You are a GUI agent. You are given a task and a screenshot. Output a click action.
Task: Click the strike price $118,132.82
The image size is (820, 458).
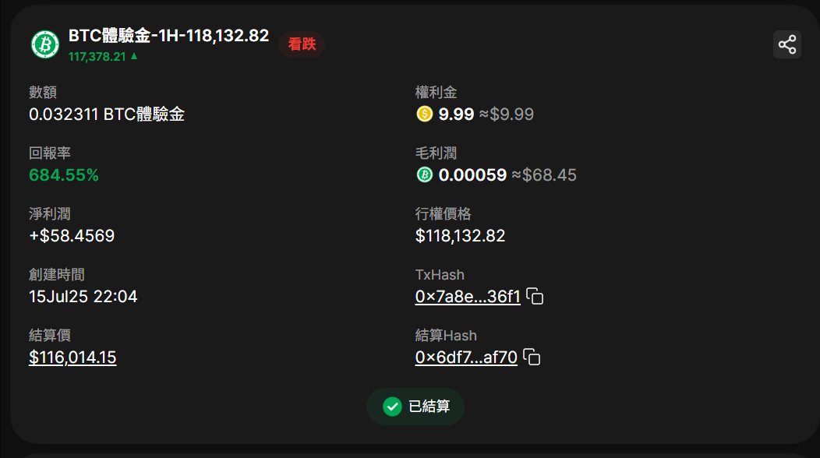point(460,236)
